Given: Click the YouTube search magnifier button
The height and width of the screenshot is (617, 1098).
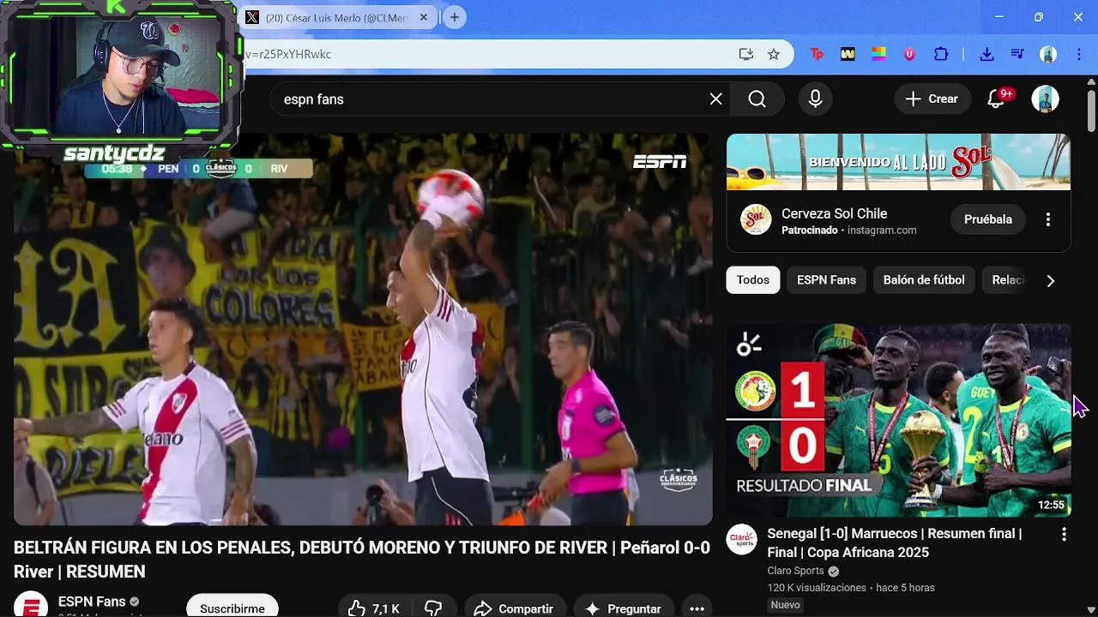Looking at the screenshot, I should 757,99.
